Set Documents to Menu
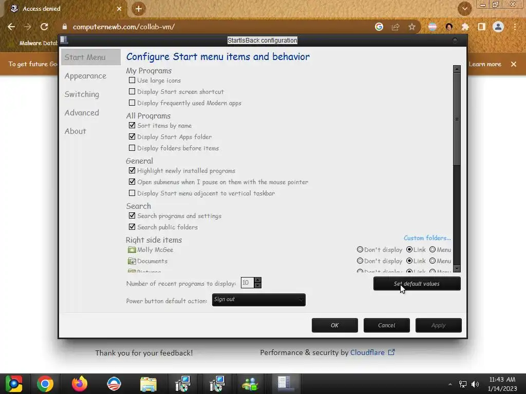 [x=433, y=261]
